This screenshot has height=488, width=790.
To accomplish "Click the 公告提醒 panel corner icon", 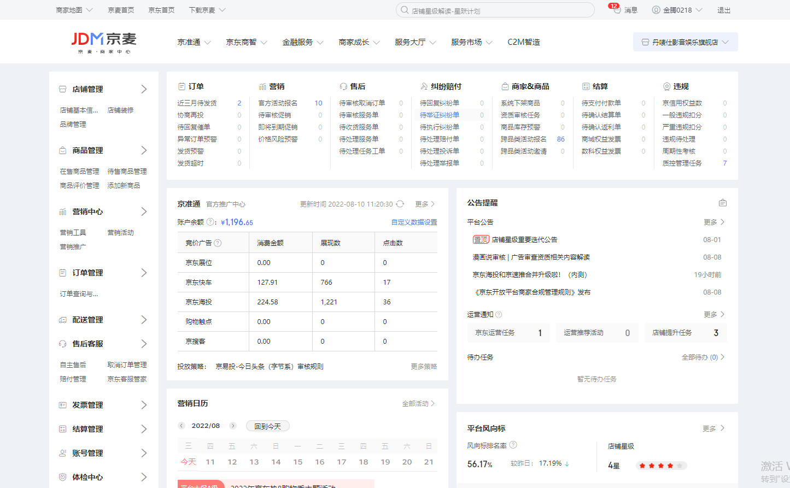I will (x=723, y=203).
